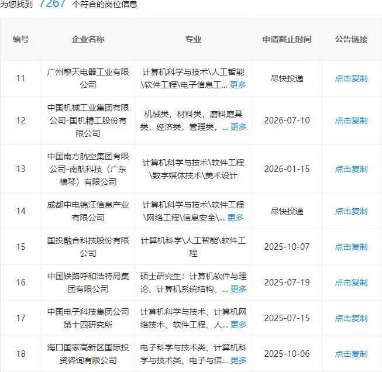This screenshot has height=372, width=382.
Task: Select company 成都中电锦江信息产业有限公司
Action: 88,211
